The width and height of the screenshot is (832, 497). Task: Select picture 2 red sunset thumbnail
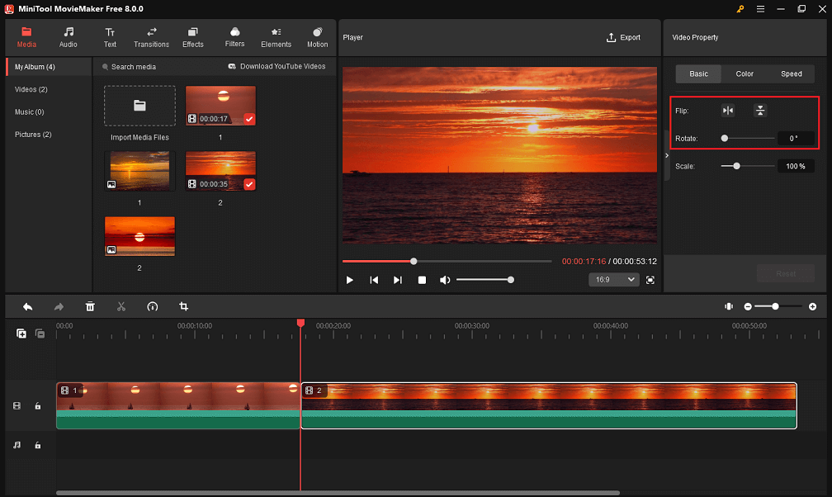tap(139, 236)
